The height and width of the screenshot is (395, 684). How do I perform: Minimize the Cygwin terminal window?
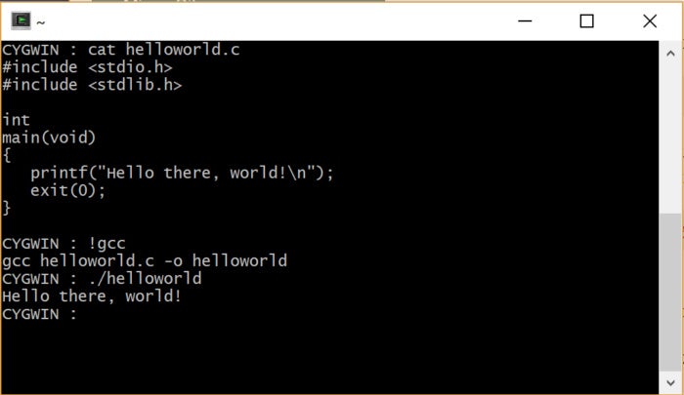pyautogui.click(x=525, y=20)
